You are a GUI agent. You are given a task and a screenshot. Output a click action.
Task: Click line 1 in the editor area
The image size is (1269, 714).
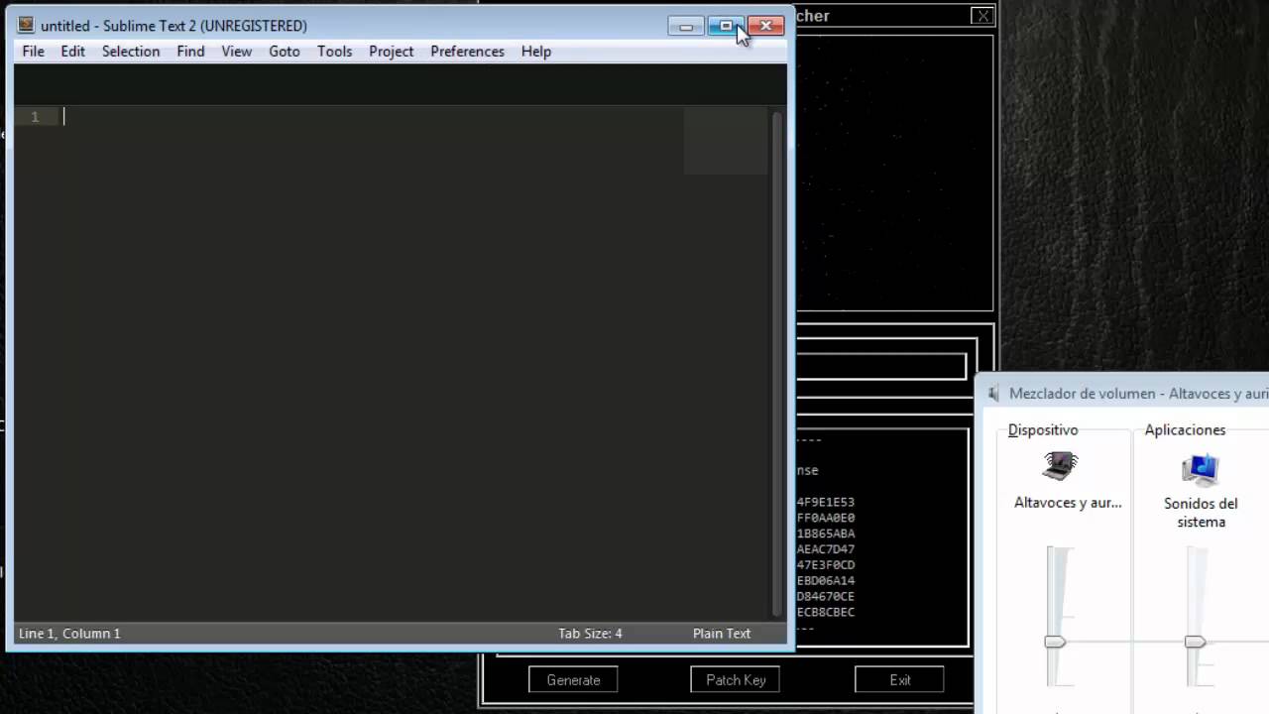pyautogui.click(x=372, y=117)
